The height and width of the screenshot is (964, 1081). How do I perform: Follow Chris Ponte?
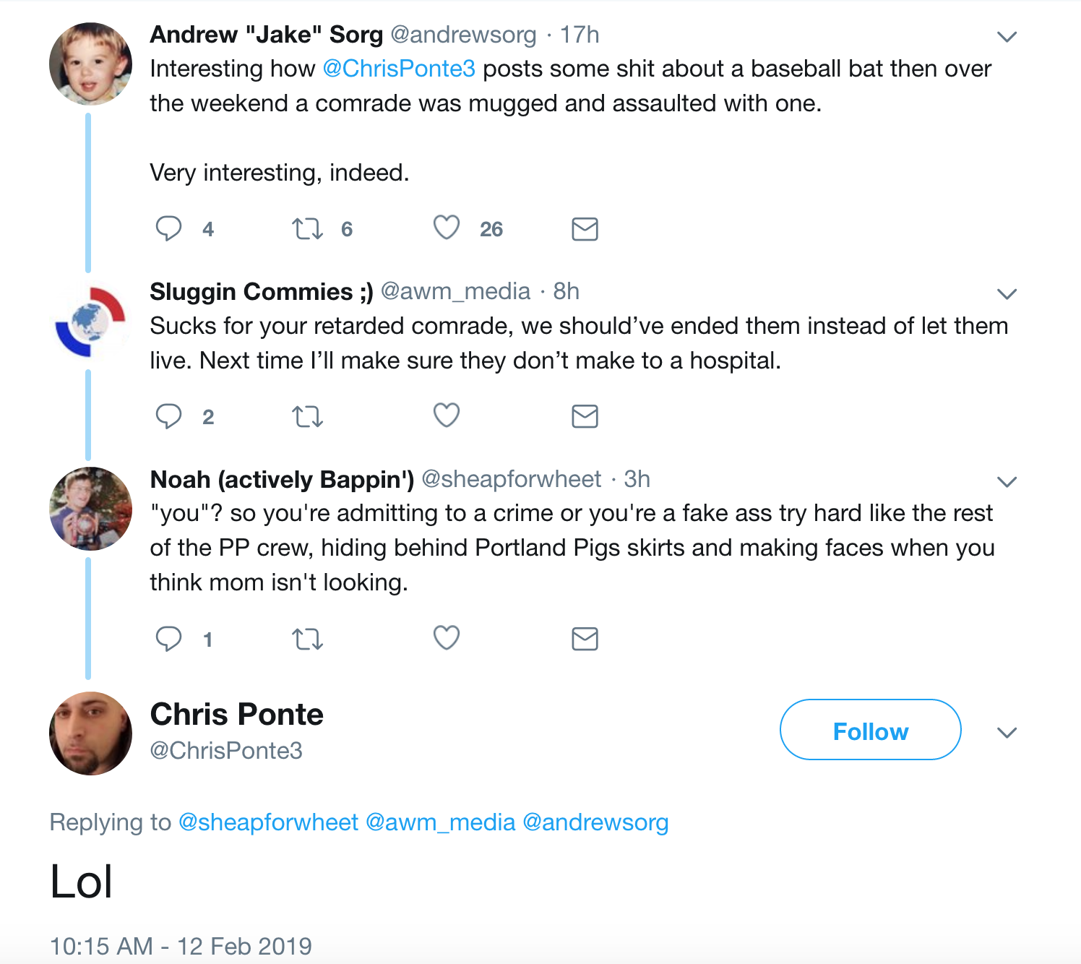pos(870,730)
